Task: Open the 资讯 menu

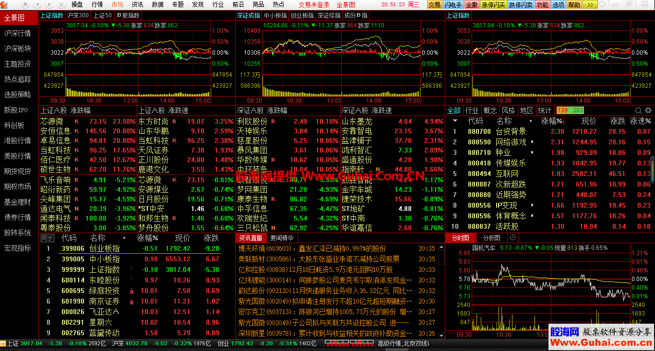Action: click(x=137, y=4)
